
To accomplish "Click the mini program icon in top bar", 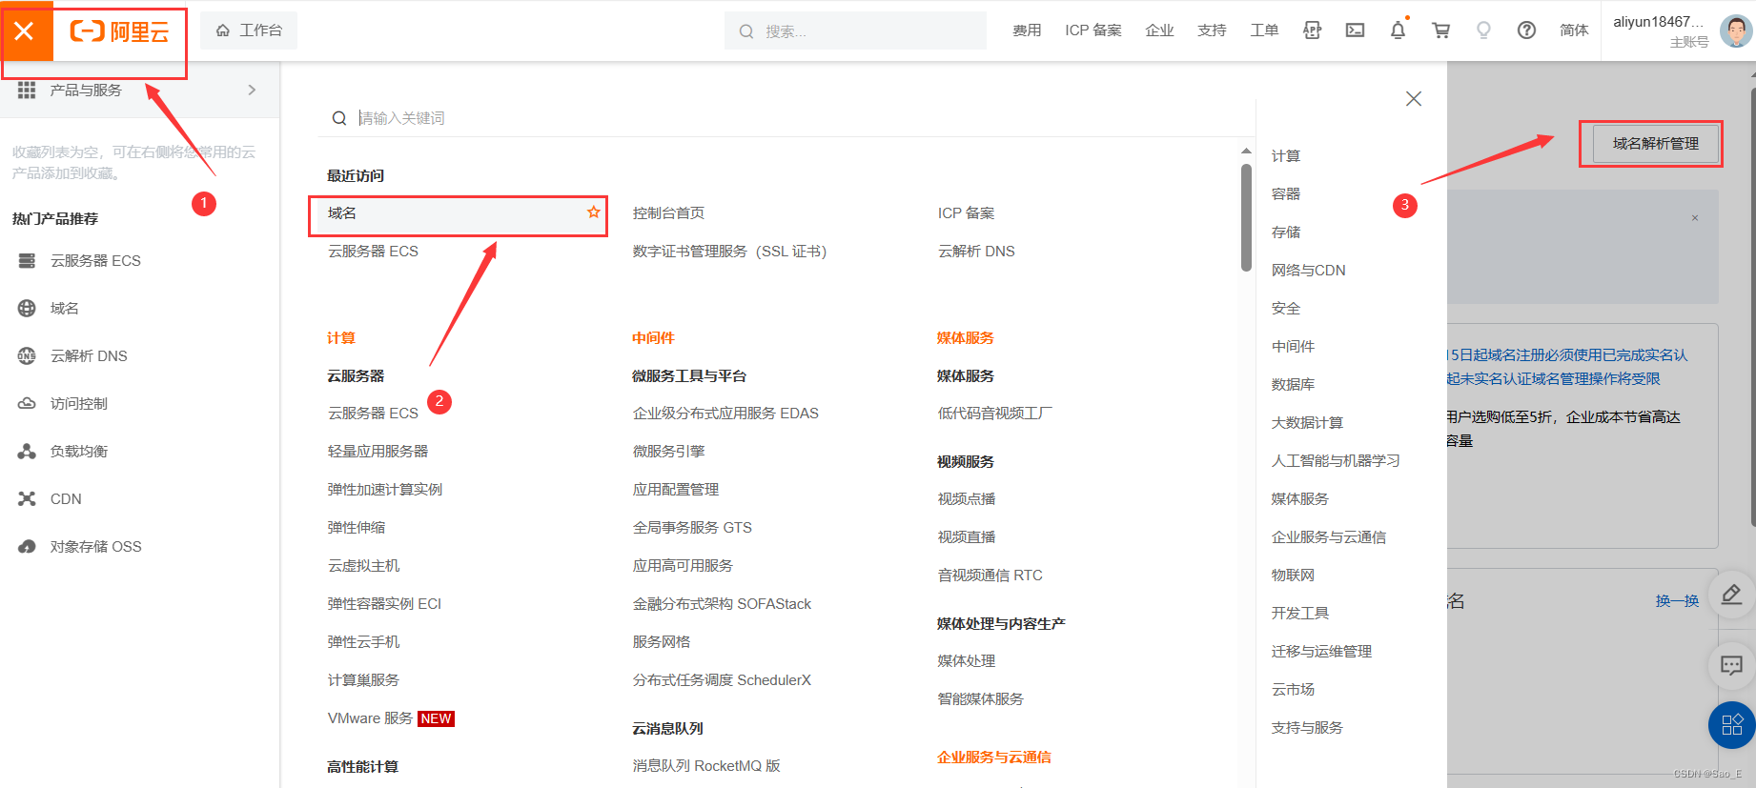I will tap(1312, 30).
